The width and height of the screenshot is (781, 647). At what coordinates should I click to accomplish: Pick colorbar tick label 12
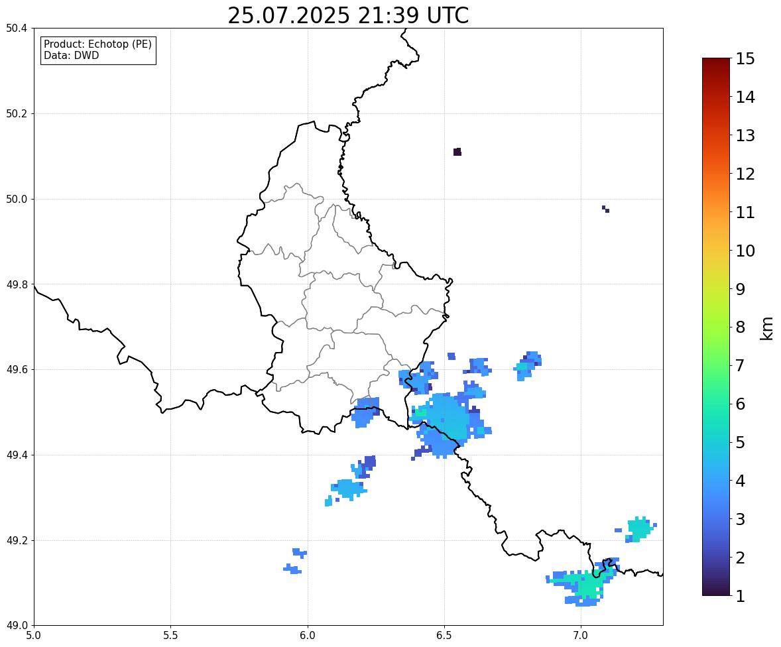pyautogui.click(x=745, y=174)
